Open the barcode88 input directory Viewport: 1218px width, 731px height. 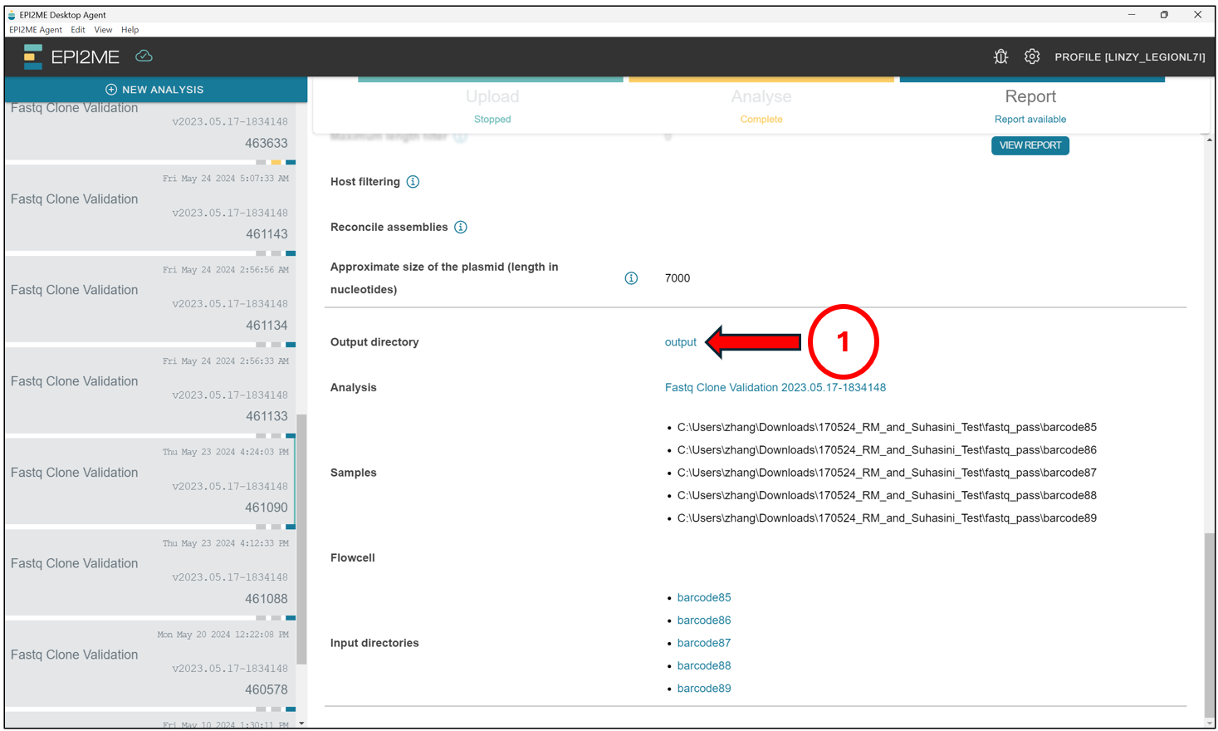point(704,665)
